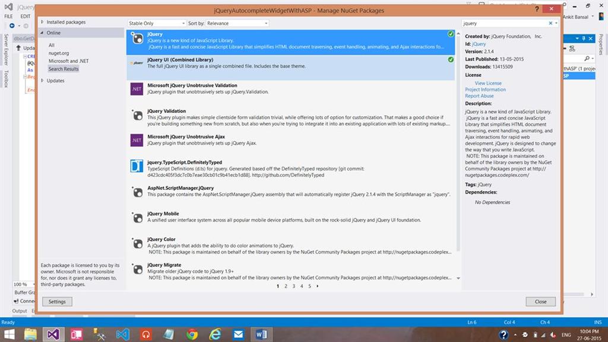608x342 pixels.
Task: Collapse the Online section
Action: 42,33
